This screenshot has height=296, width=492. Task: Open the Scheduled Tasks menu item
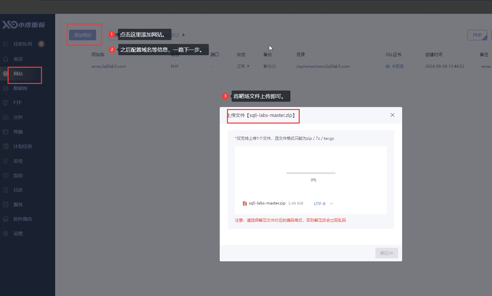[22, 146]
